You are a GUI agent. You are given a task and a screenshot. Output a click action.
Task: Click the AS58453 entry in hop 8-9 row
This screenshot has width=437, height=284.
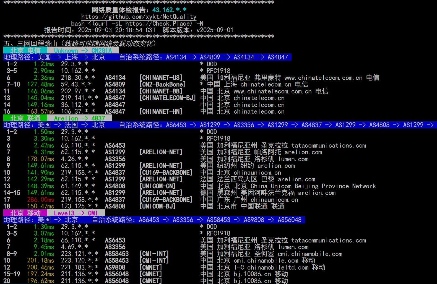coord(117,254)
